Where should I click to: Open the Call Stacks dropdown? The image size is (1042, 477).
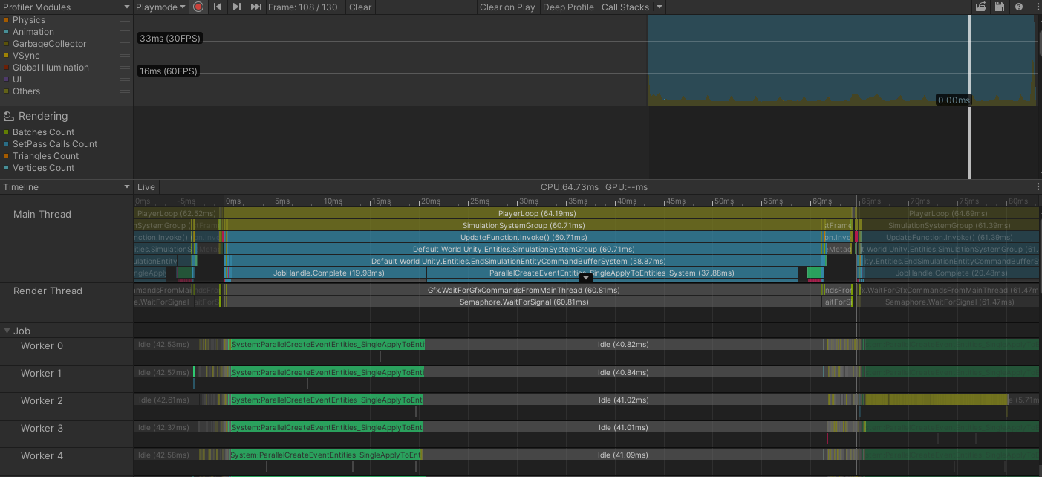[631, 7]
